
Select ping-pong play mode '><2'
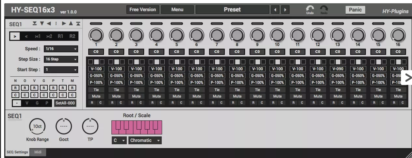click(49, 36)
